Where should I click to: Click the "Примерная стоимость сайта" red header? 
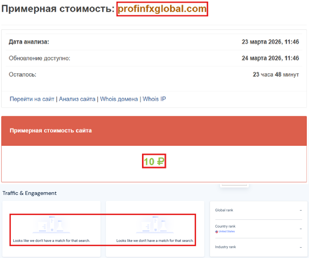51,131
